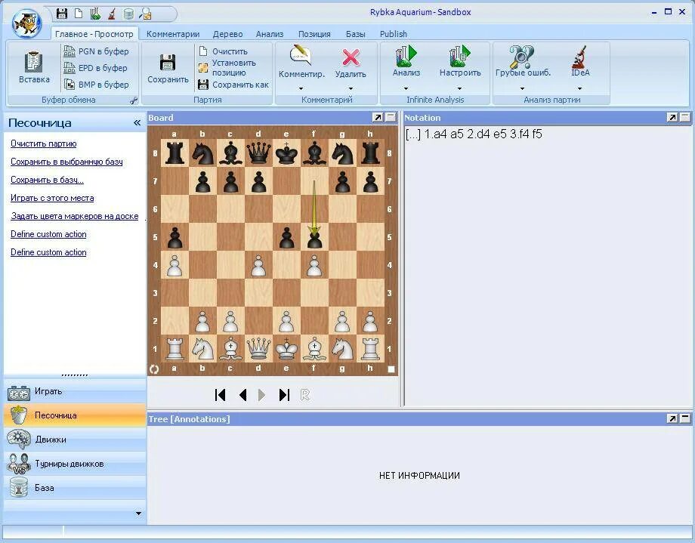This screenshot has width=695, height=543.
Task: Select the Песочница section in navigation pane
Action: point(75,415)
